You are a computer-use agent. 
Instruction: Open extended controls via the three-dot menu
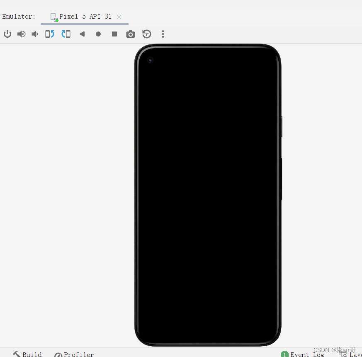(x=163, y=34)
